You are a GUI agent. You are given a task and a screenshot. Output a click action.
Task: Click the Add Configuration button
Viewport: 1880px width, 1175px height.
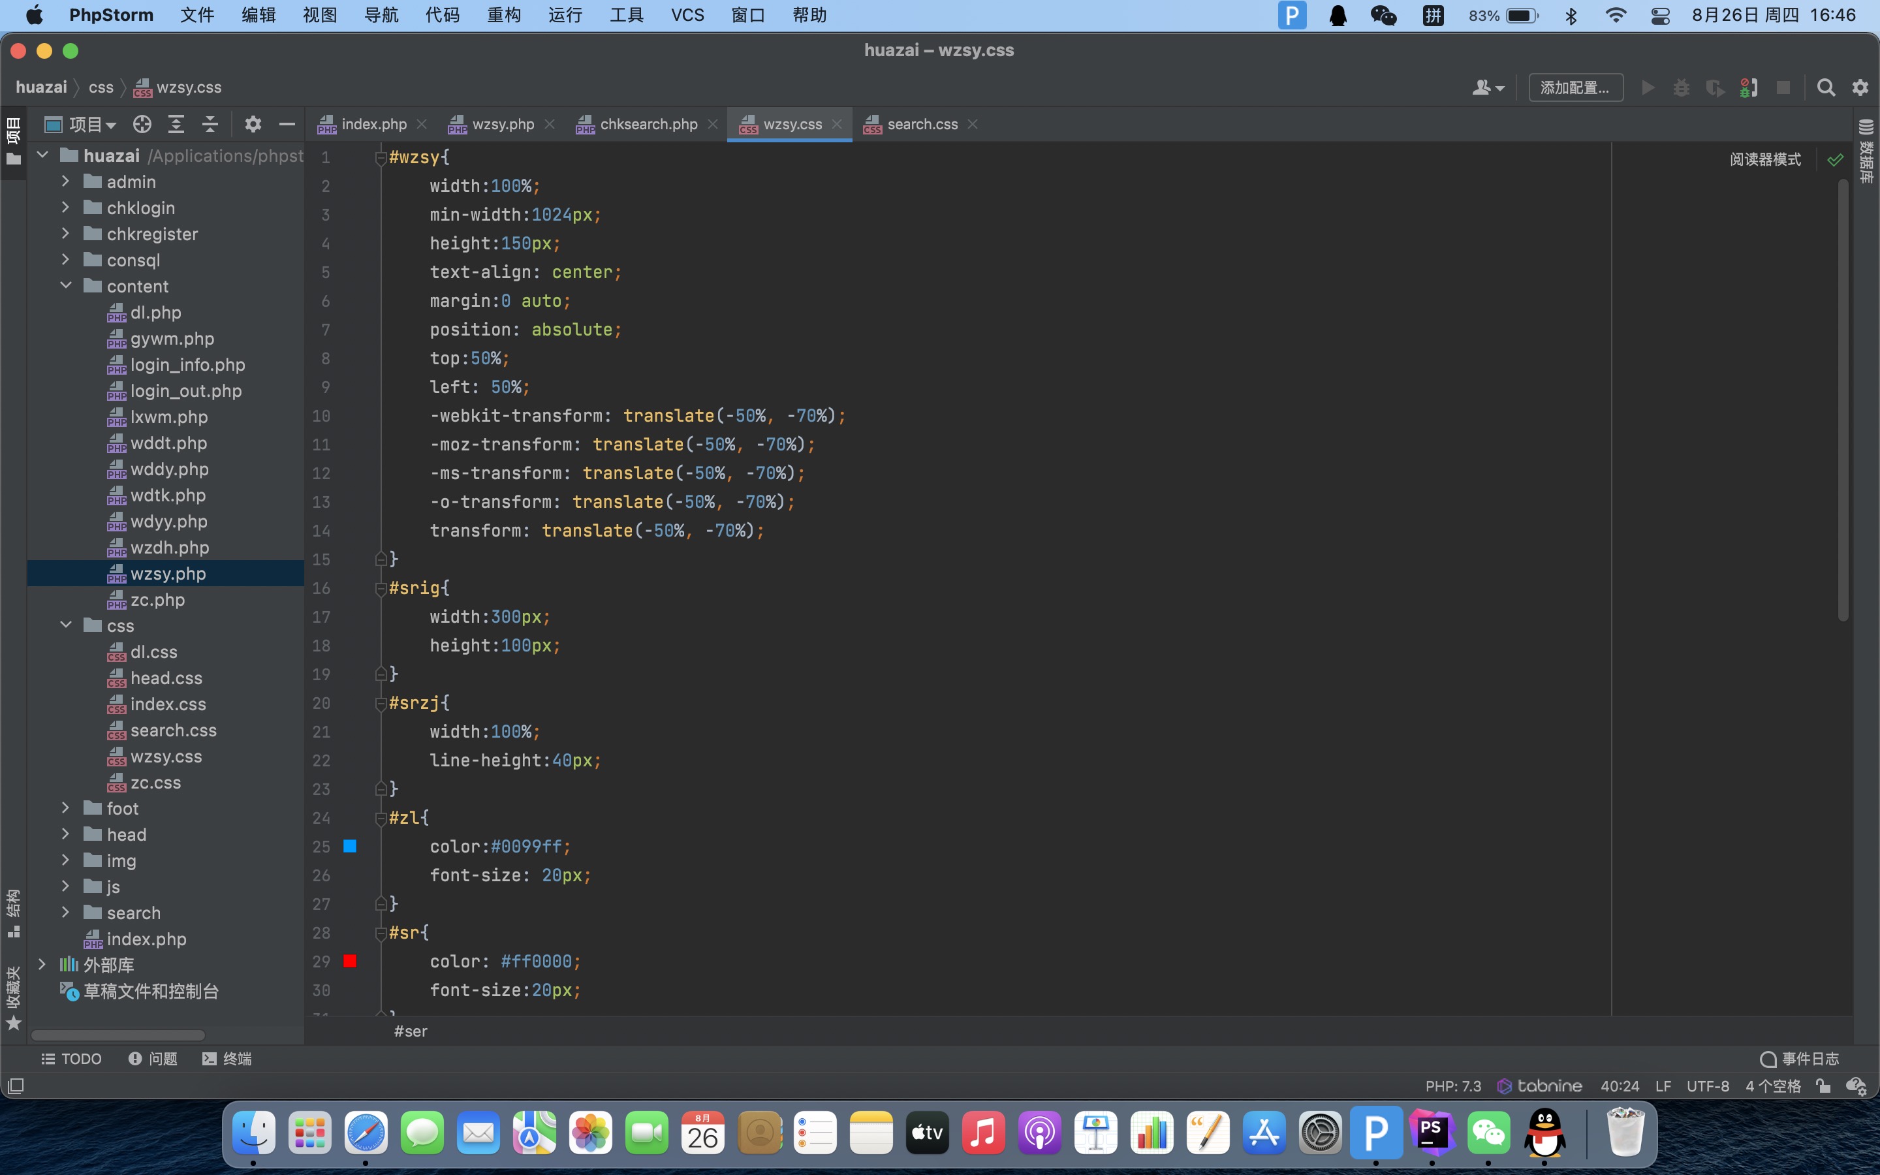pos(1574,88)
